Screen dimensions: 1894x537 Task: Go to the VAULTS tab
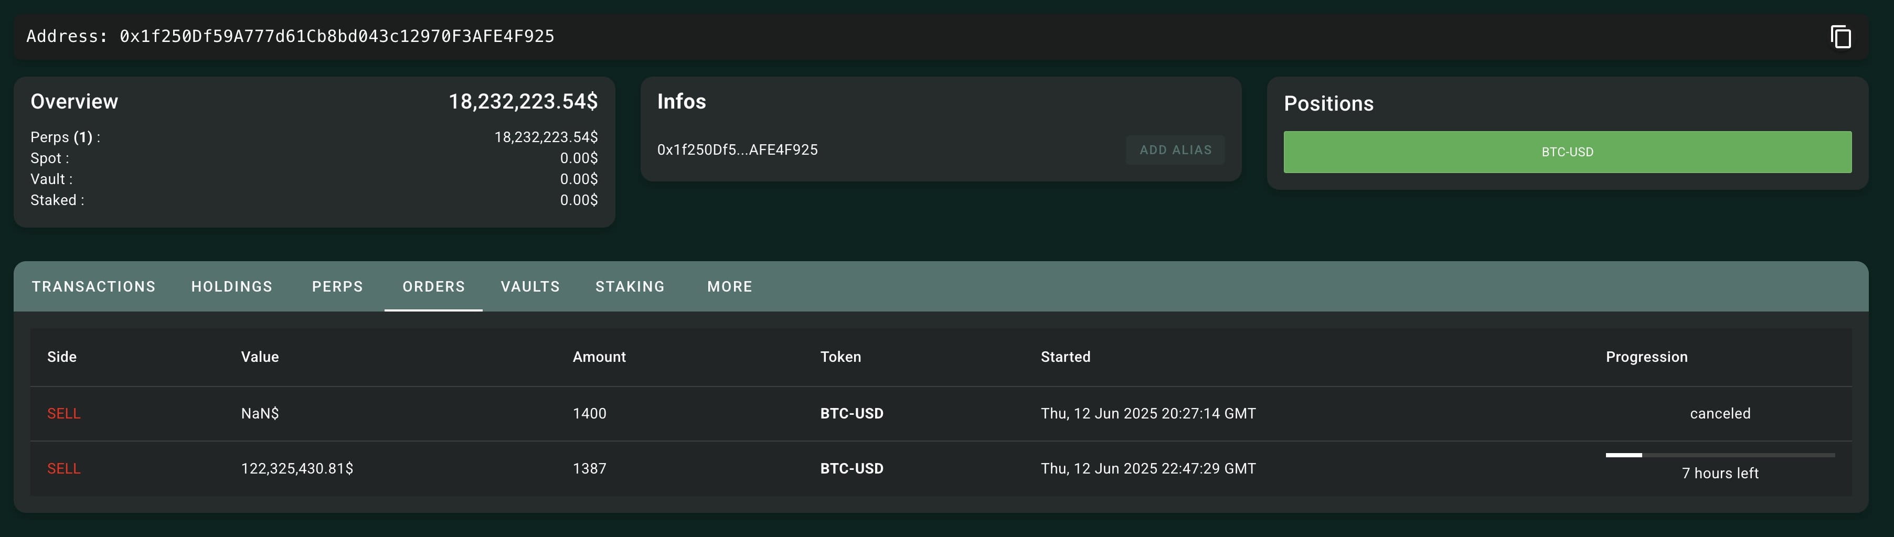530,286
